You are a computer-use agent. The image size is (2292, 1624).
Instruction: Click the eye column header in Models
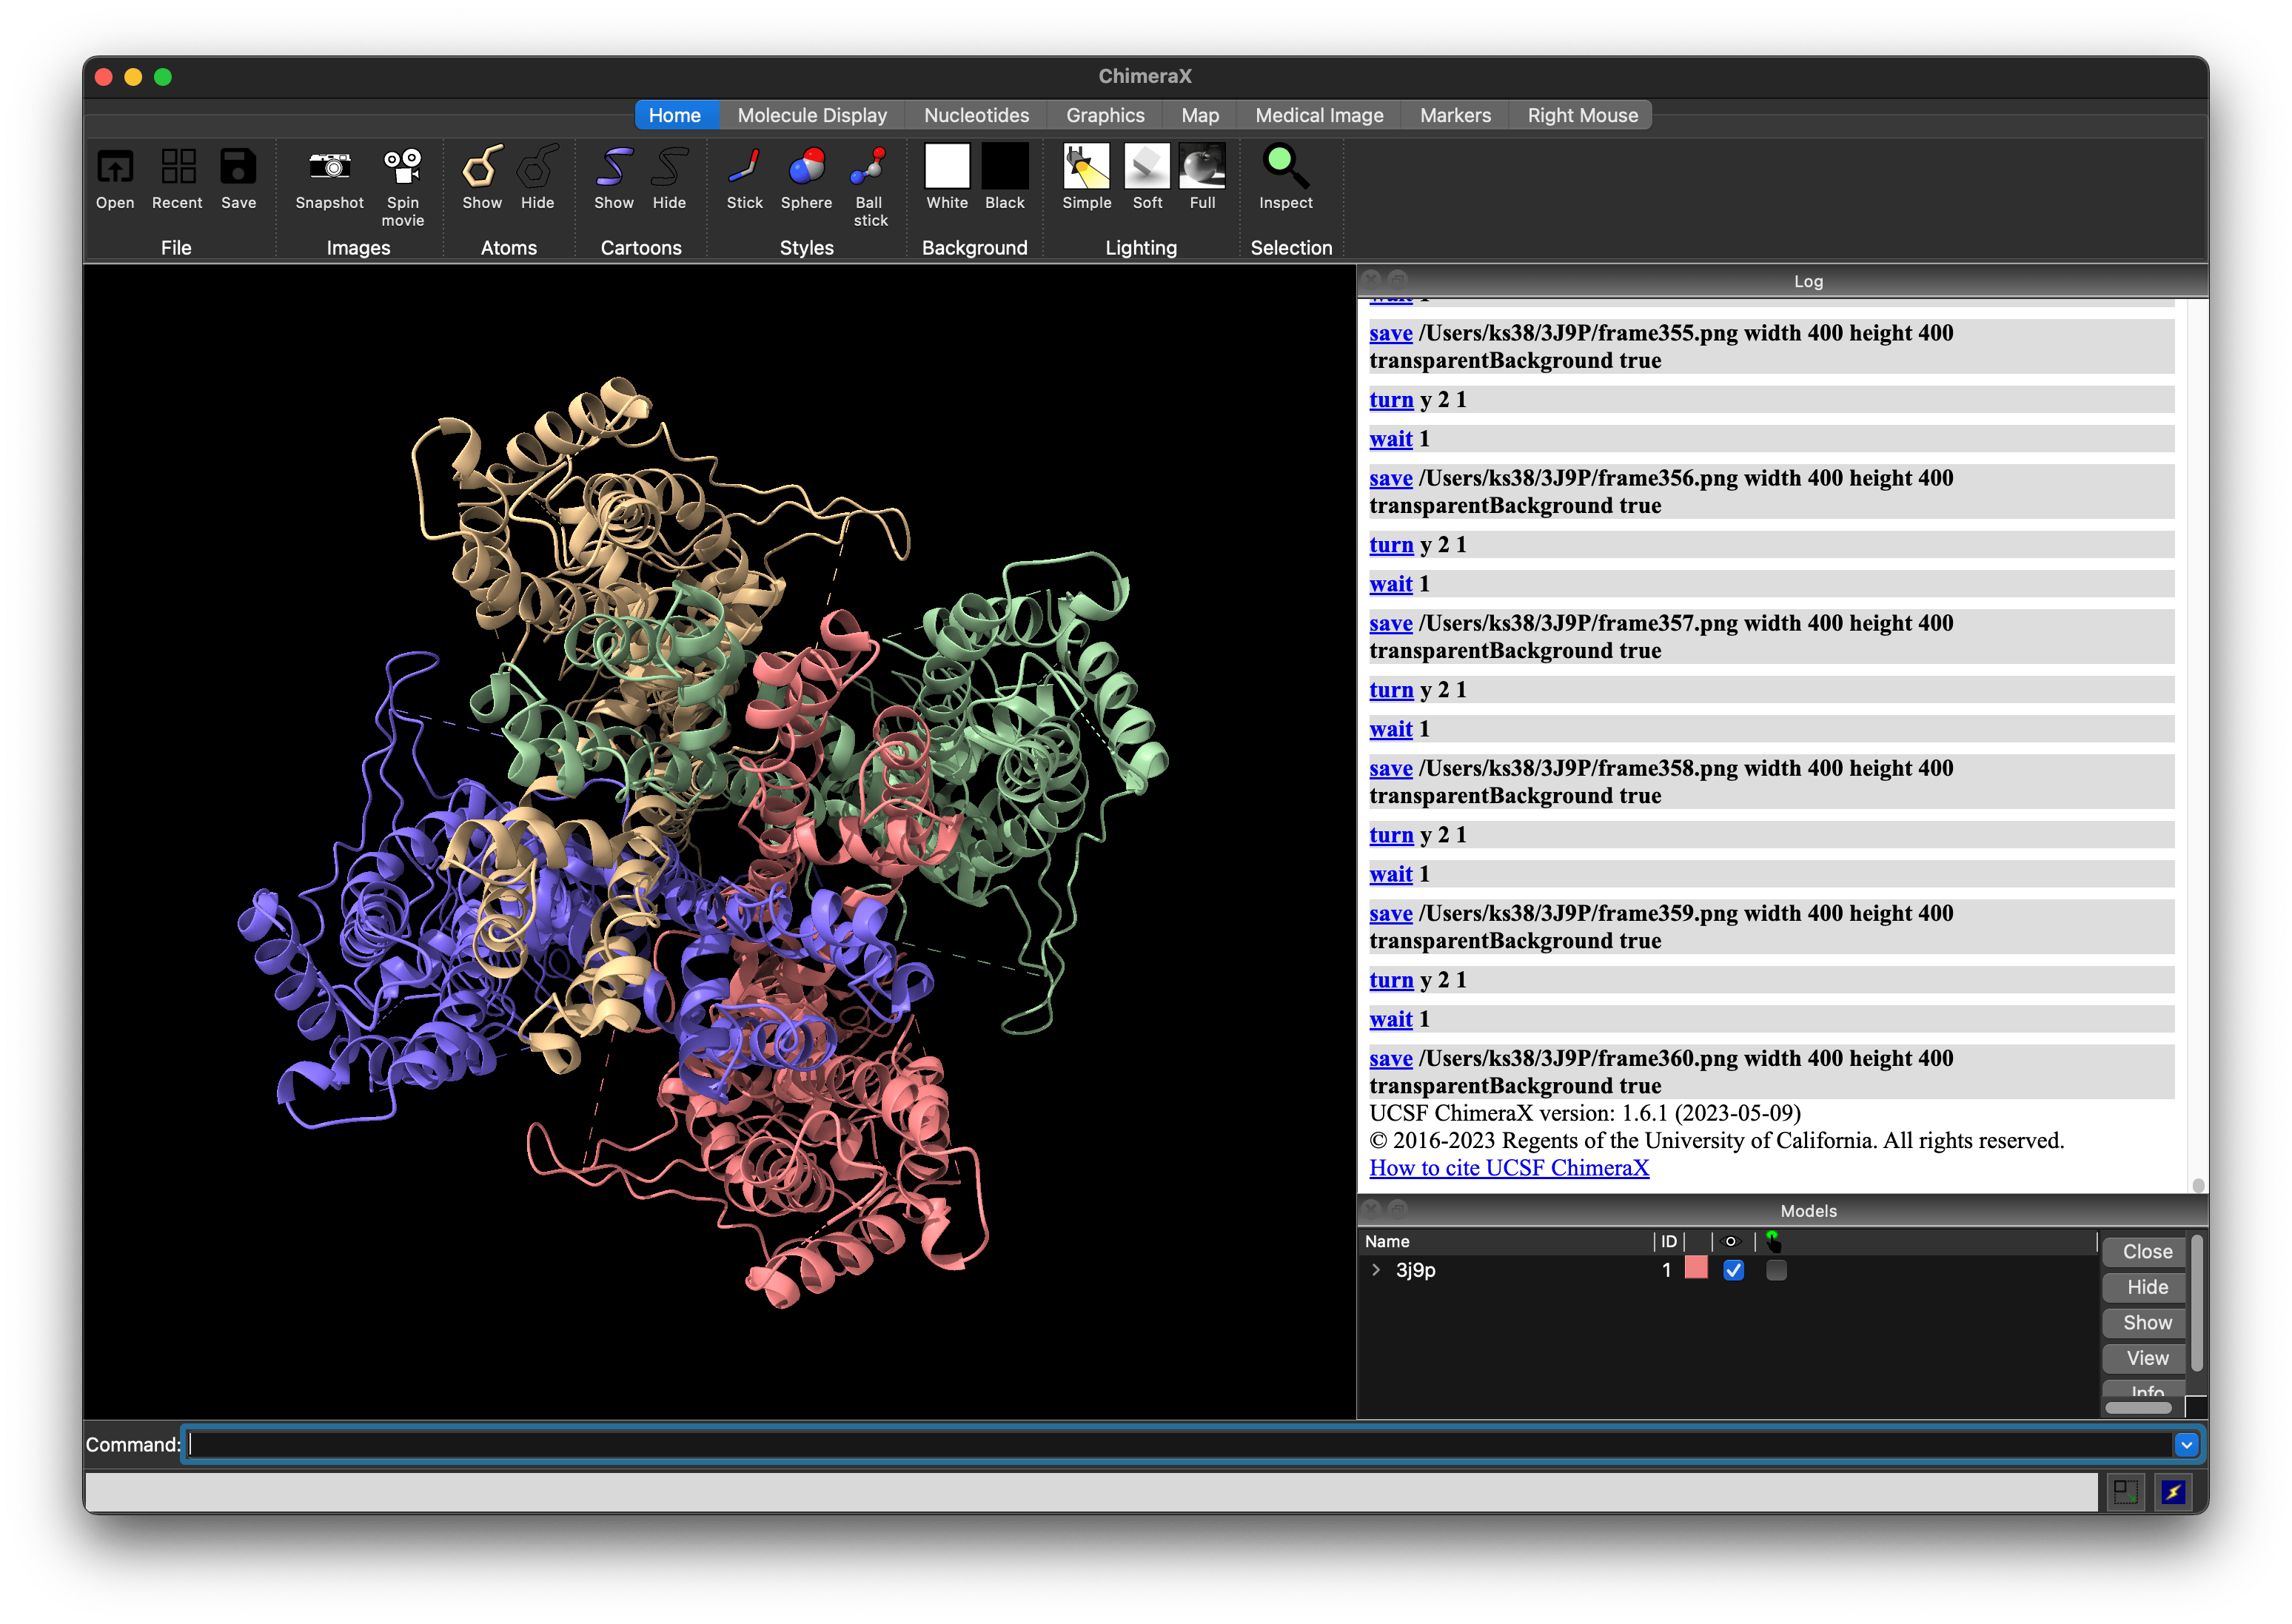(1731, 1241)
